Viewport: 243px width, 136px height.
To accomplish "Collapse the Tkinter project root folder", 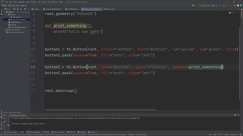I will (5, 12).
